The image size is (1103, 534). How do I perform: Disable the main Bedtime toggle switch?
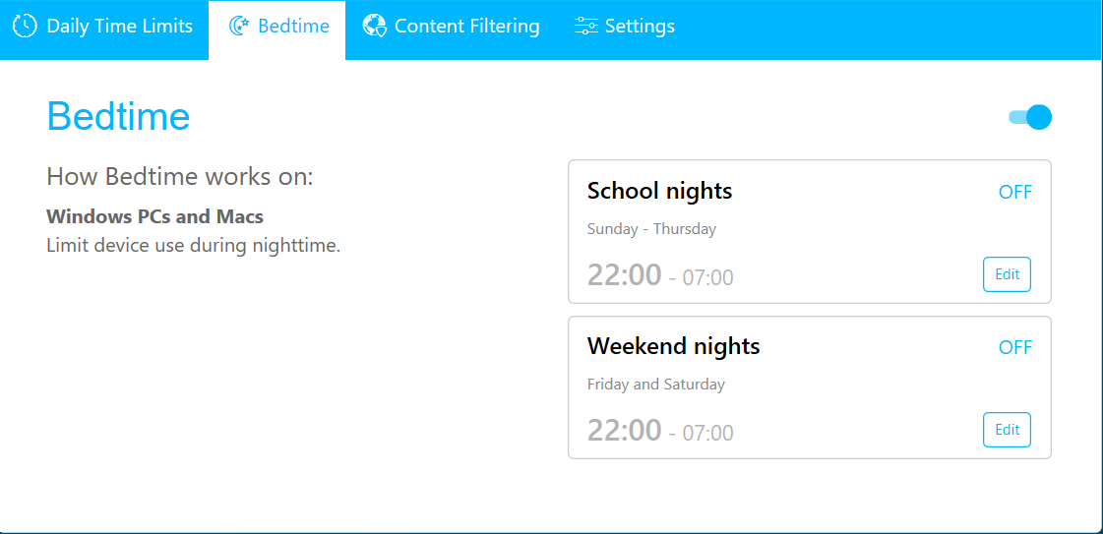1031,117
